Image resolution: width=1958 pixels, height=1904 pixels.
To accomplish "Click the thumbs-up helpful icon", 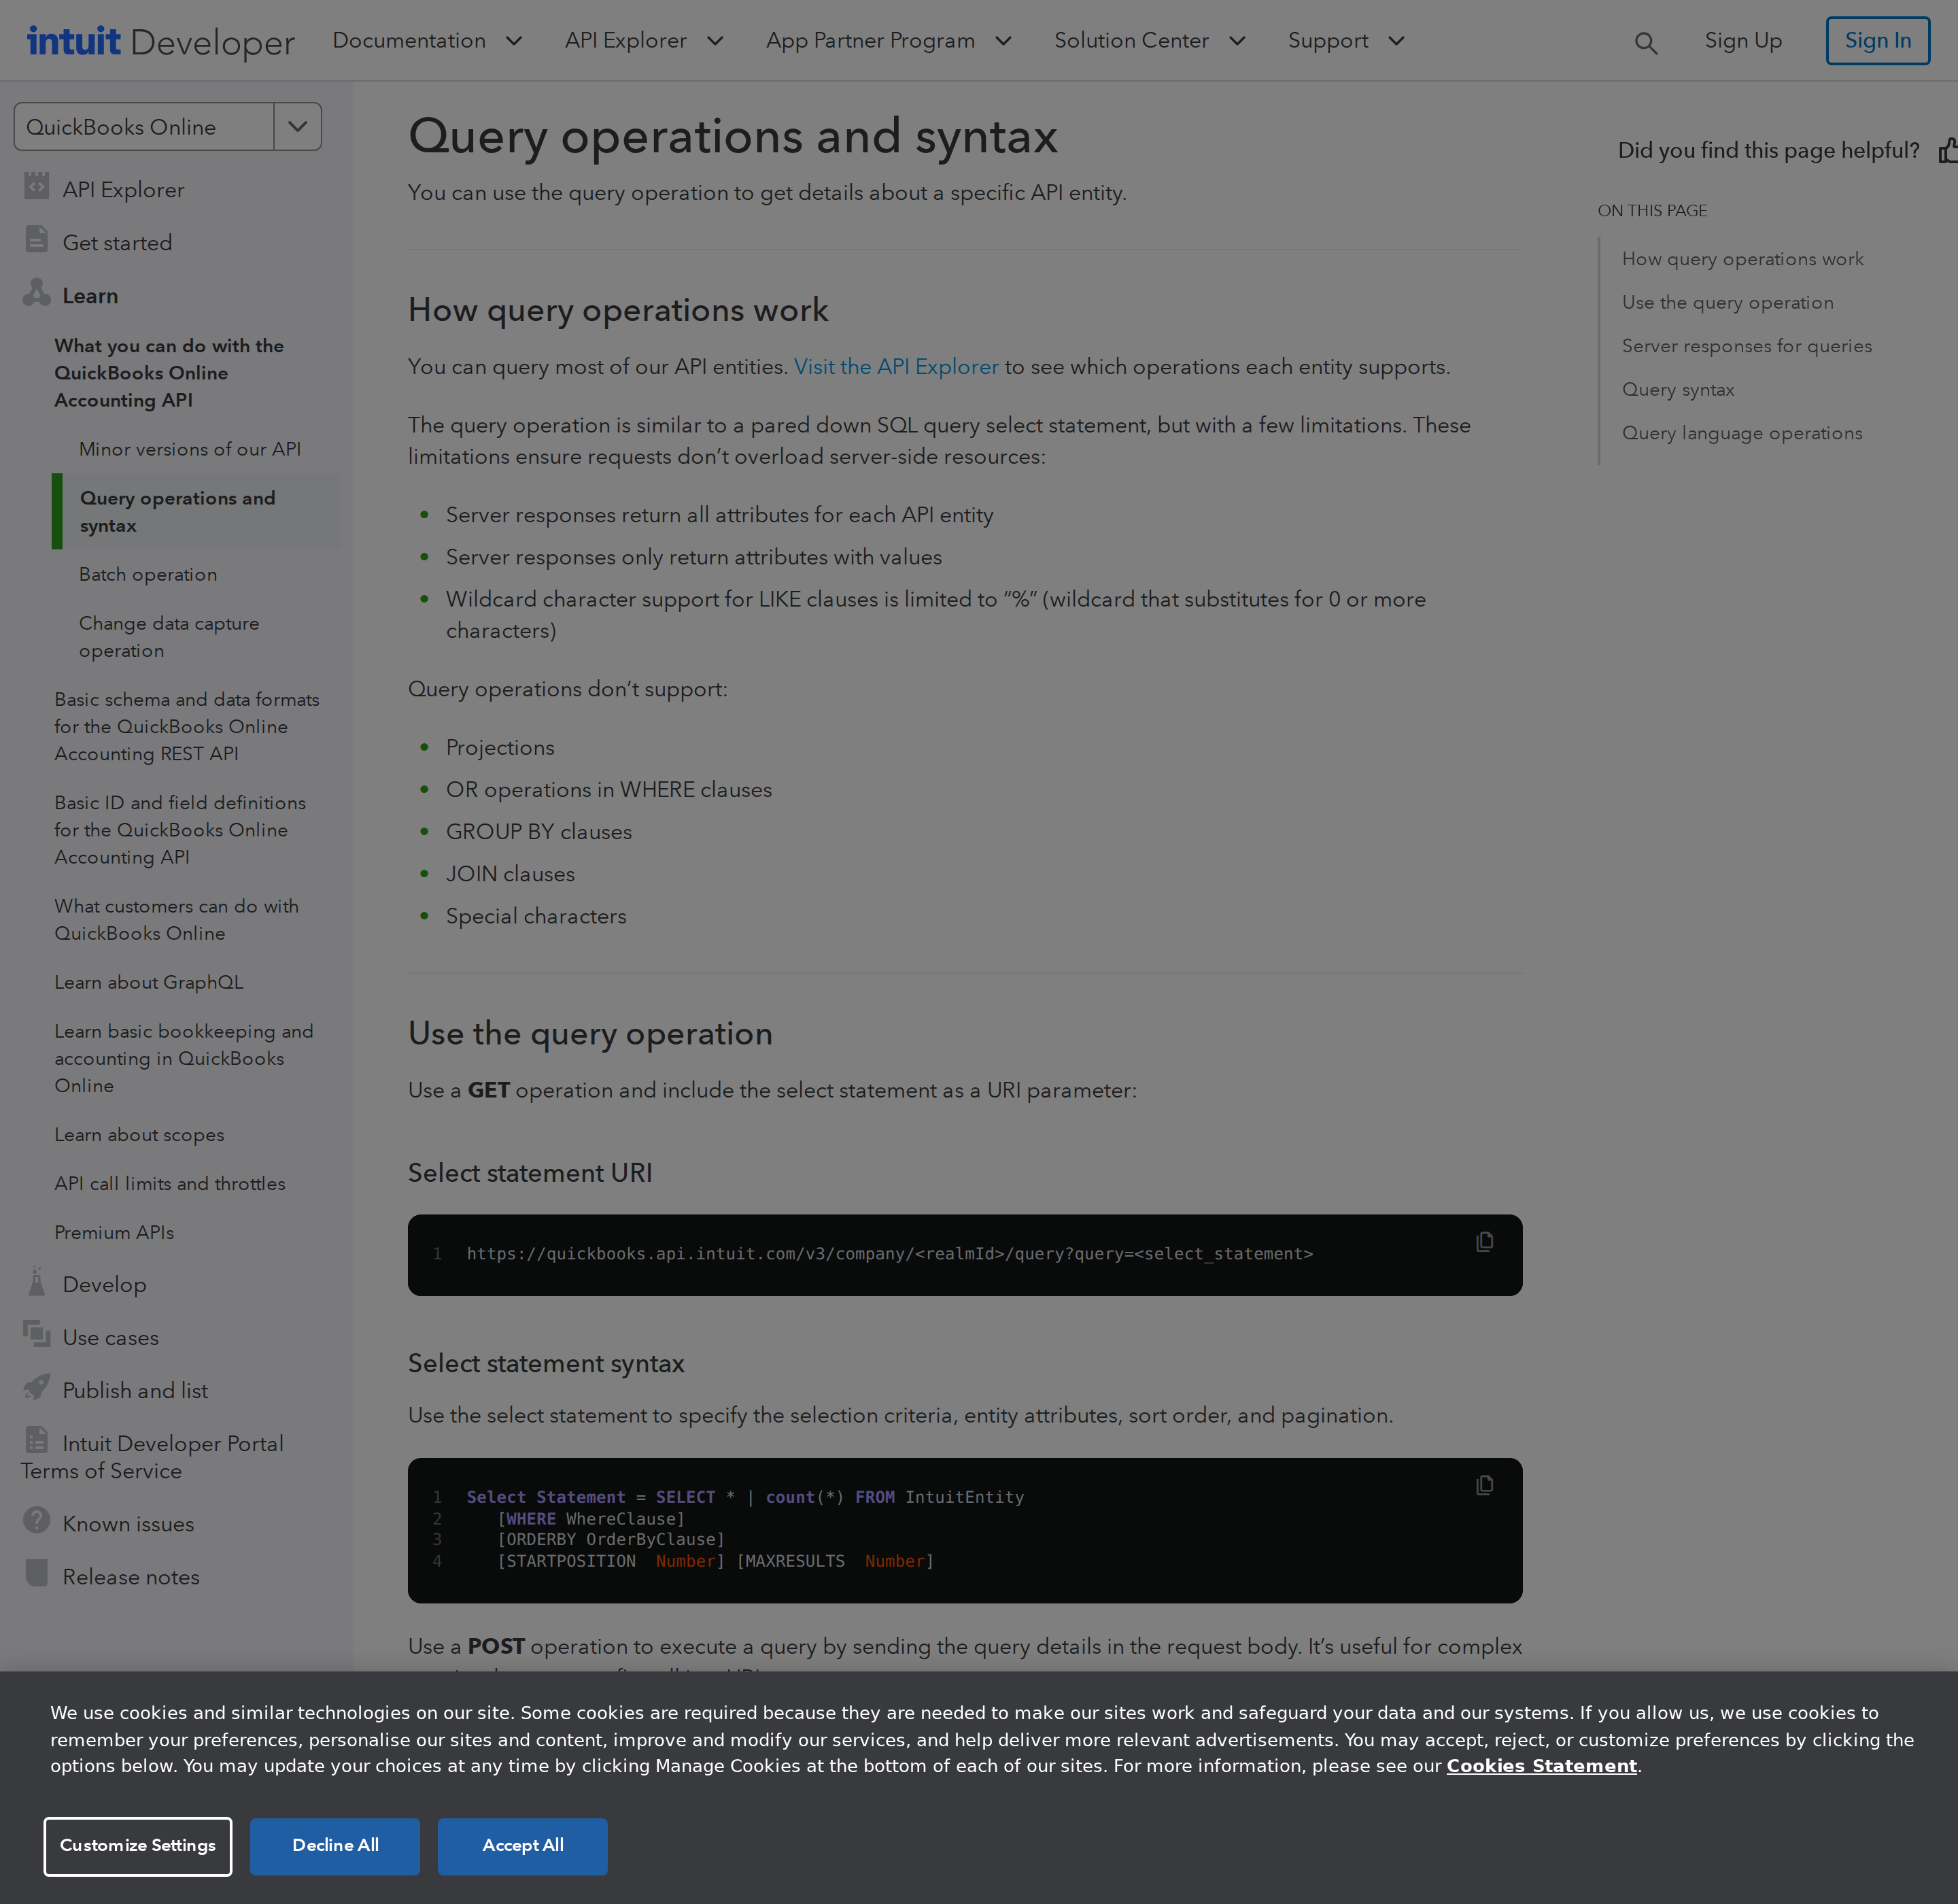I will (x=1948, y=150).
